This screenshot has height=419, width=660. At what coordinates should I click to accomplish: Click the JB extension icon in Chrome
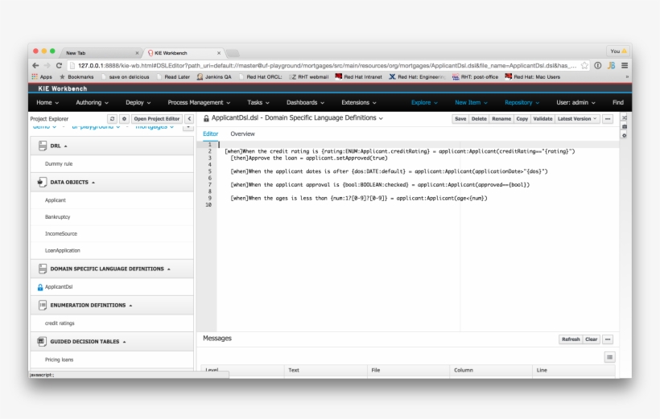pos(611,66)
